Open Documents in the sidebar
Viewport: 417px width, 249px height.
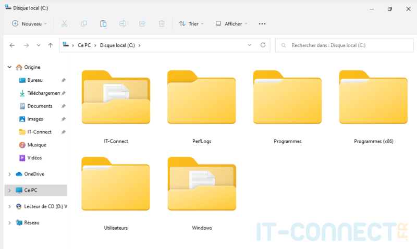(40, 106)
